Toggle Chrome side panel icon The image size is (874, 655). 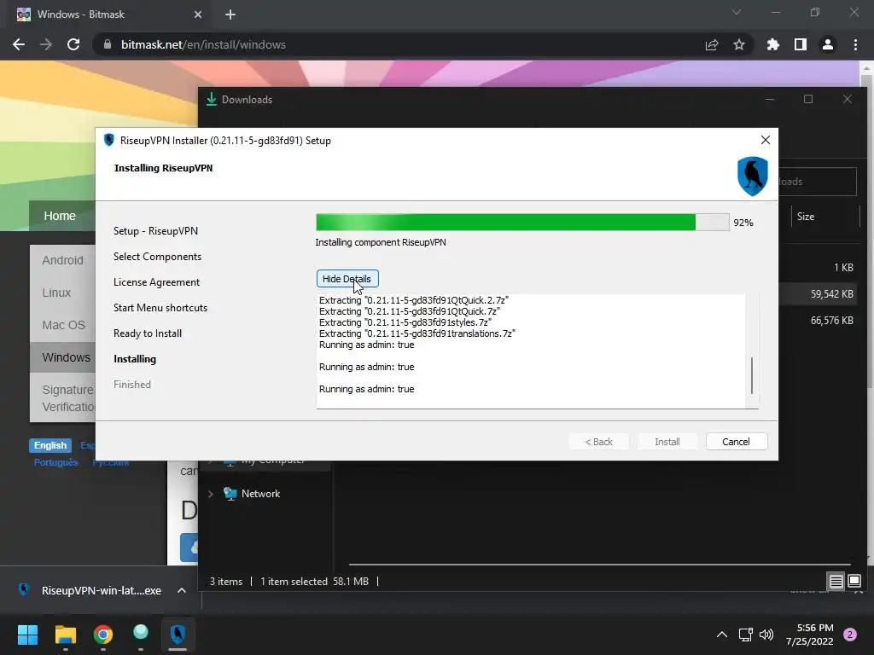pyautogui.click(x=801, y=44)
